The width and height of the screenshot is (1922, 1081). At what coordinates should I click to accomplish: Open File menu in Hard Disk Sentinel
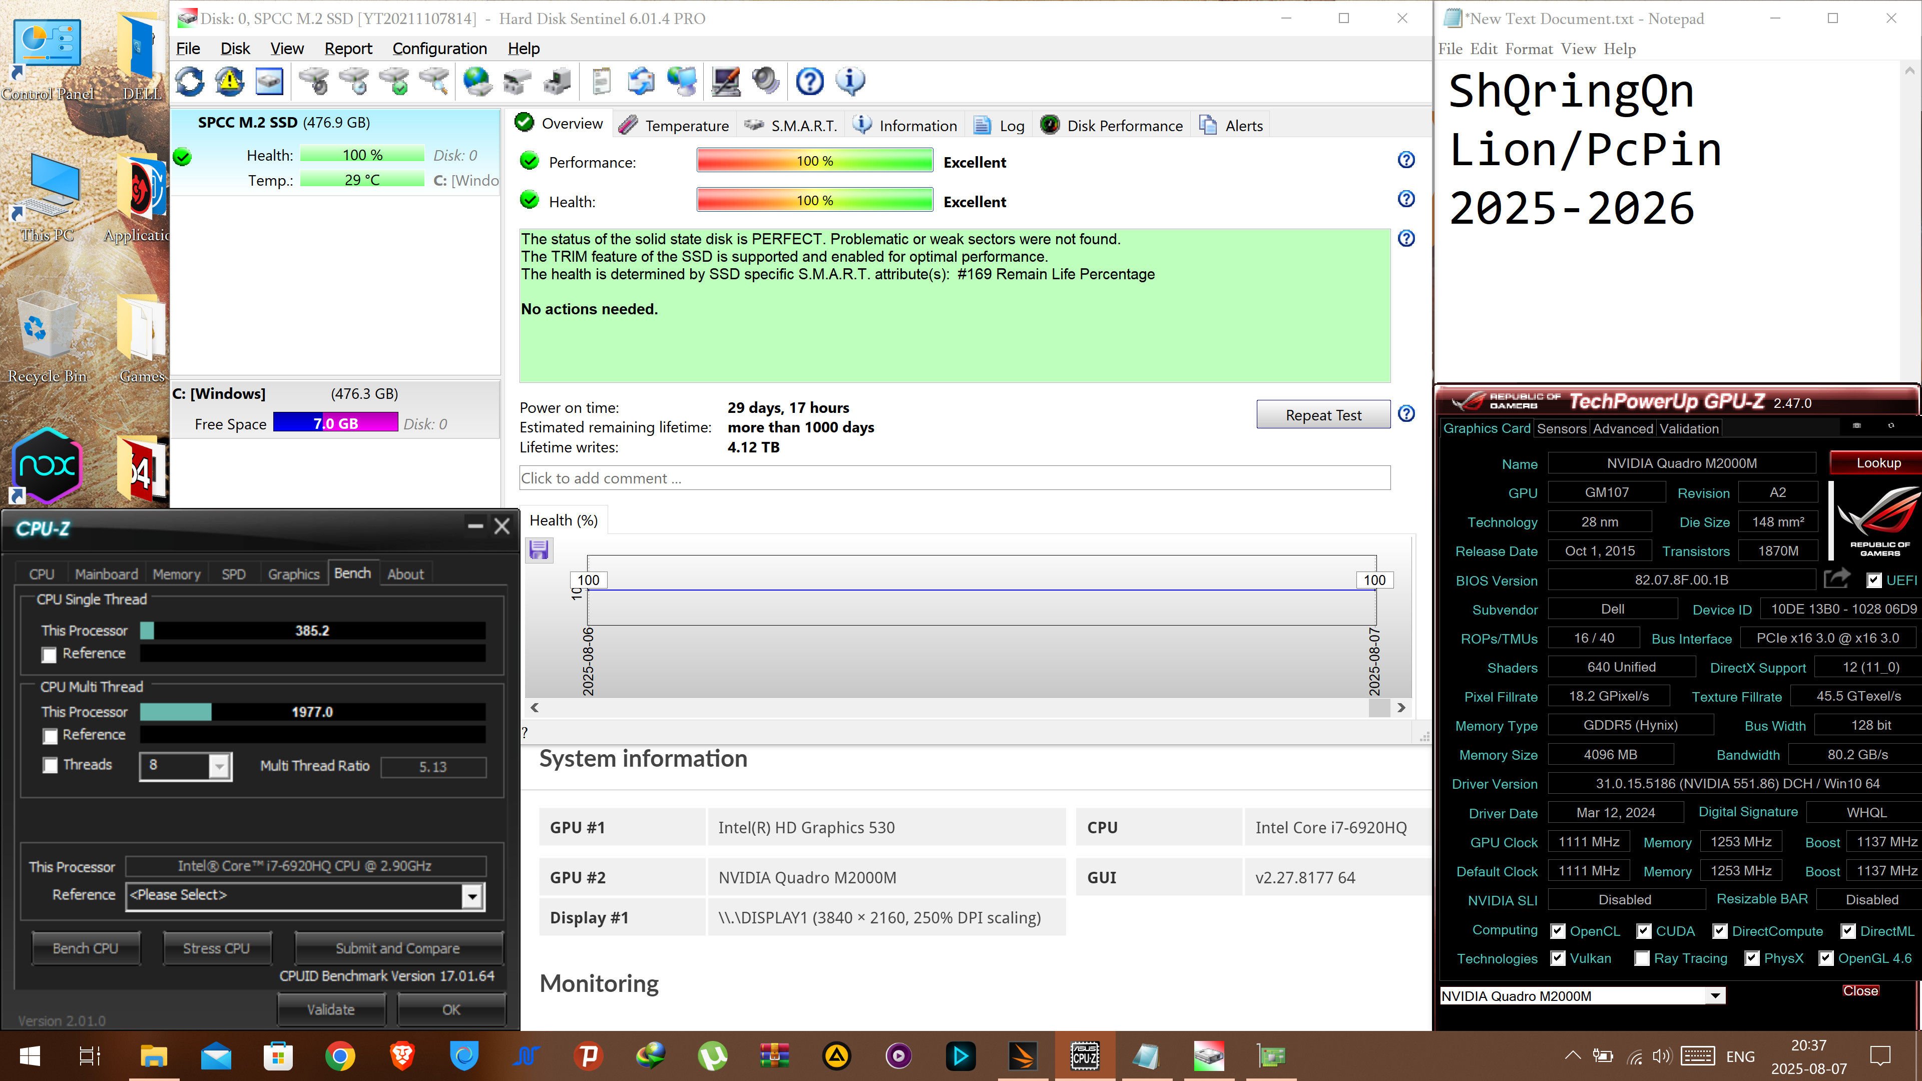click(x=188, y=49)
